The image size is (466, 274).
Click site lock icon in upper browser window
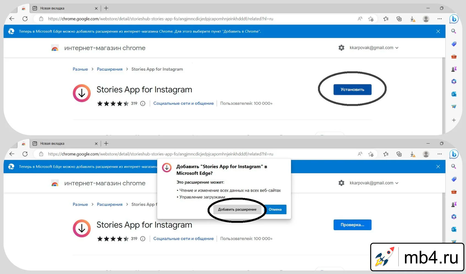click(x=41, y=19)
